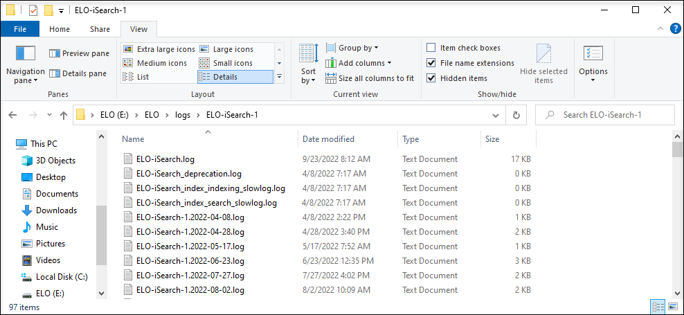This screenshot has width=684, height=315.
Task: Select ELO-iSearch_index_indexing_slowlog.log file
Action: (x=210, y=188)
